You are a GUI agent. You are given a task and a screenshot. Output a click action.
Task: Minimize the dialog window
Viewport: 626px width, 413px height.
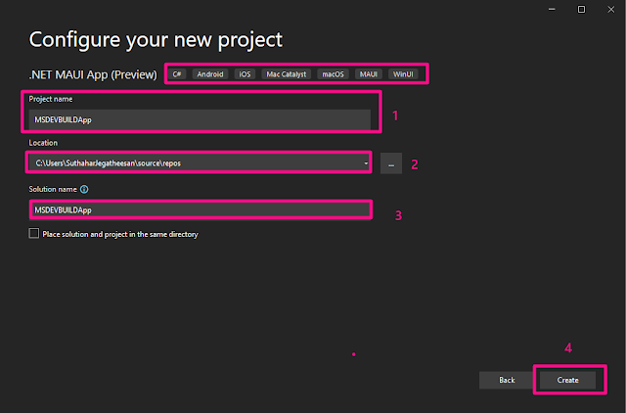click(553, 9)
